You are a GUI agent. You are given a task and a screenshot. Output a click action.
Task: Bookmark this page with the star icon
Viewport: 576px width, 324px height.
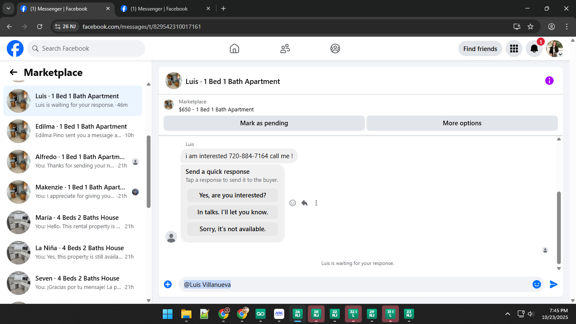point(530,27)
